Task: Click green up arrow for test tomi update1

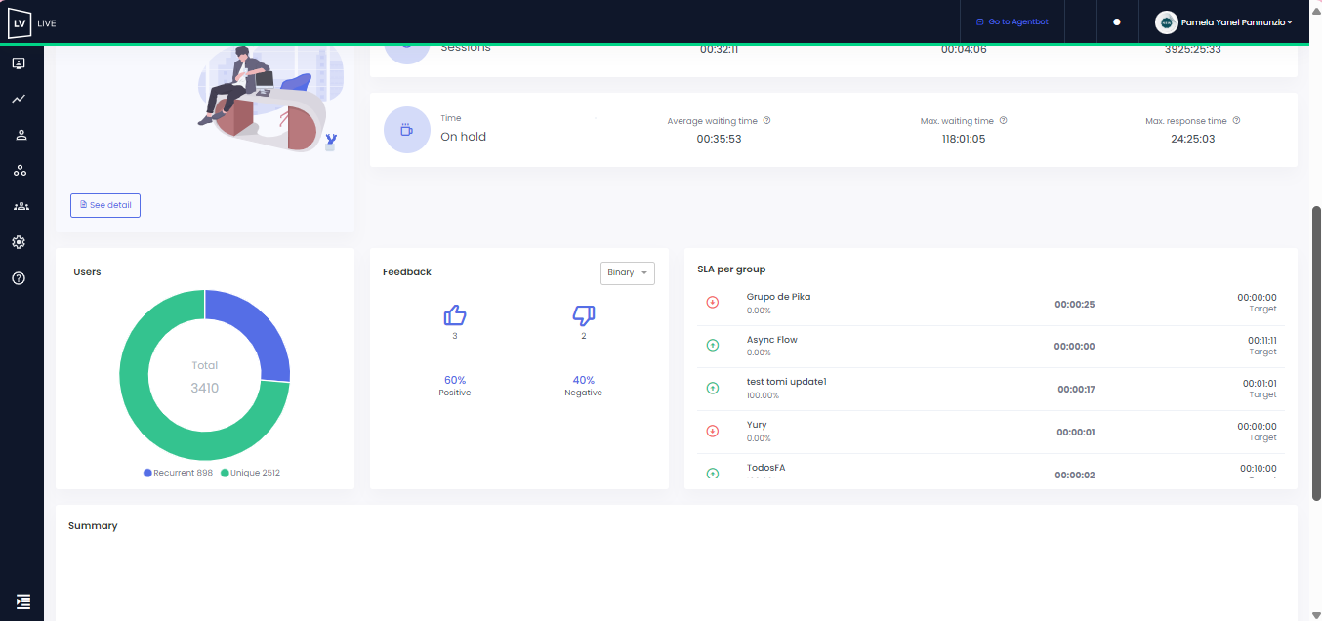Action: point(713,388)
